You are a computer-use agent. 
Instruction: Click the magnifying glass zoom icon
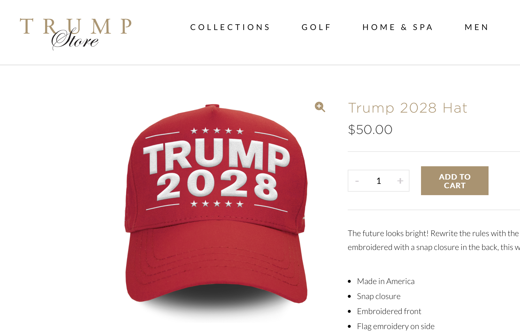point(320,107)
